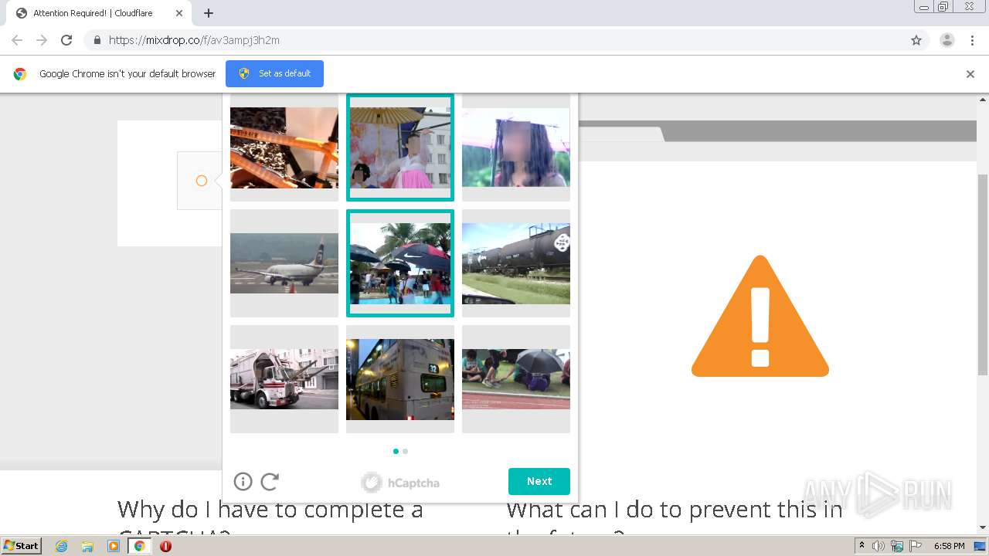Viewport: 989px width, 556px height.
Task: Open the Windows Start menu
Action: pyautogui.click(x=21, y=545)
